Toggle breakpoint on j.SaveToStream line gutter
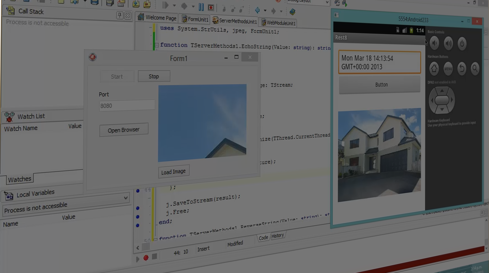Viewport: 489px width, 273px height. coord(138,208)
